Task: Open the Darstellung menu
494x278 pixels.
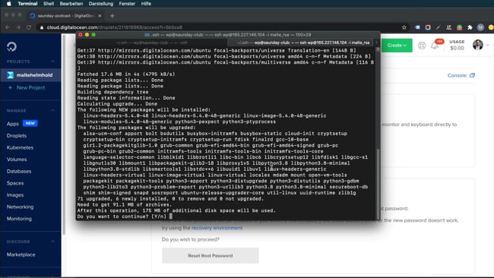Action: (101, 4)
